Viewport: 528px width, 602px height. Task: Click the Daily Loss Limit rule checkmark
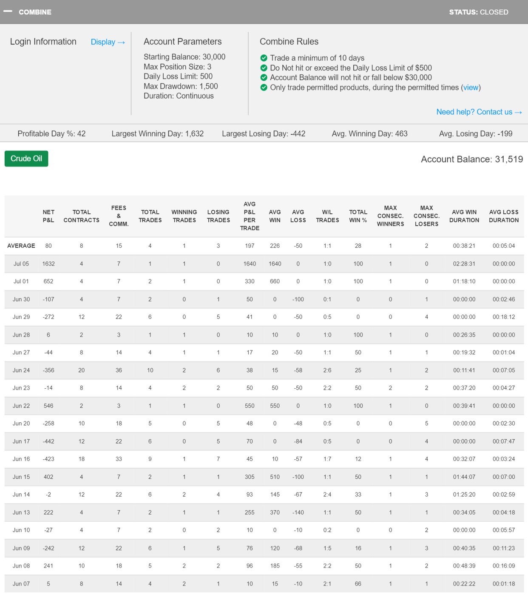tap(264, 68)
